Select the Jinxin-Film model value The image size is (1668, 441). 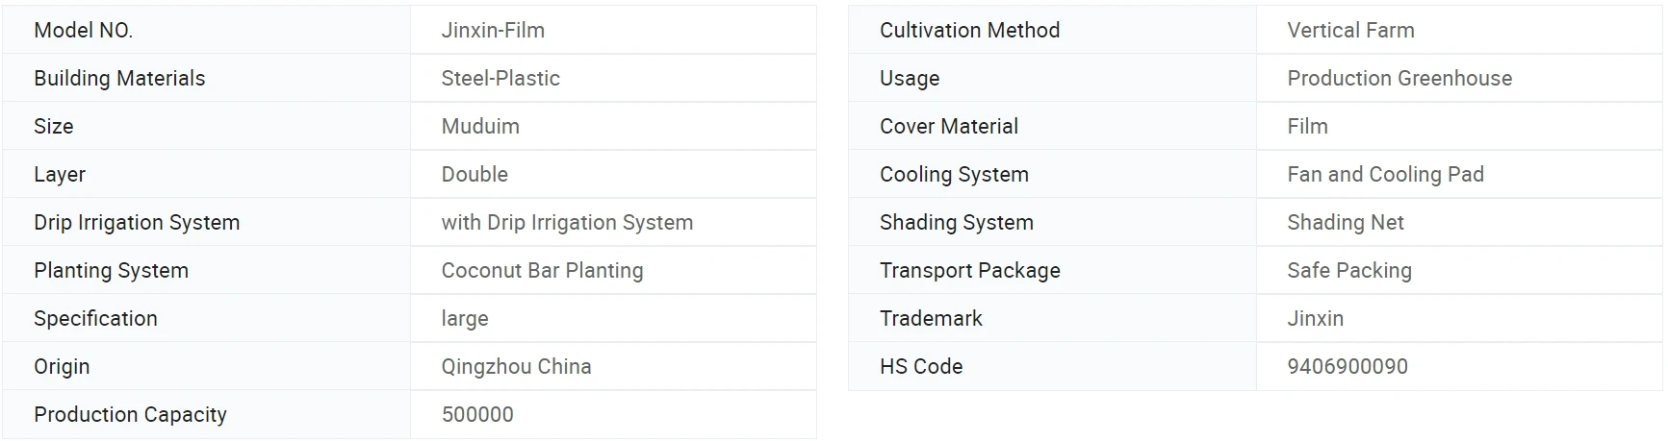[493, 30]
